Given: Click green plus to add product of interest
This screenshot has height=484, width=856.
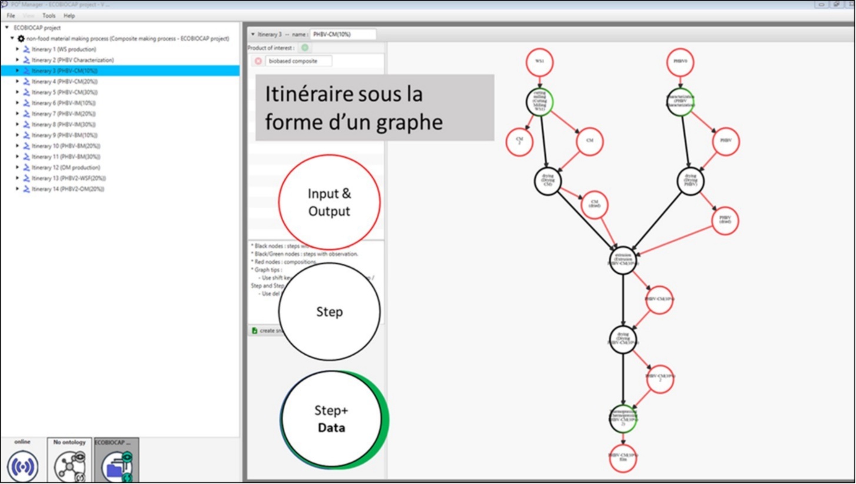Looking at the screenshot, I should (304, 47).
